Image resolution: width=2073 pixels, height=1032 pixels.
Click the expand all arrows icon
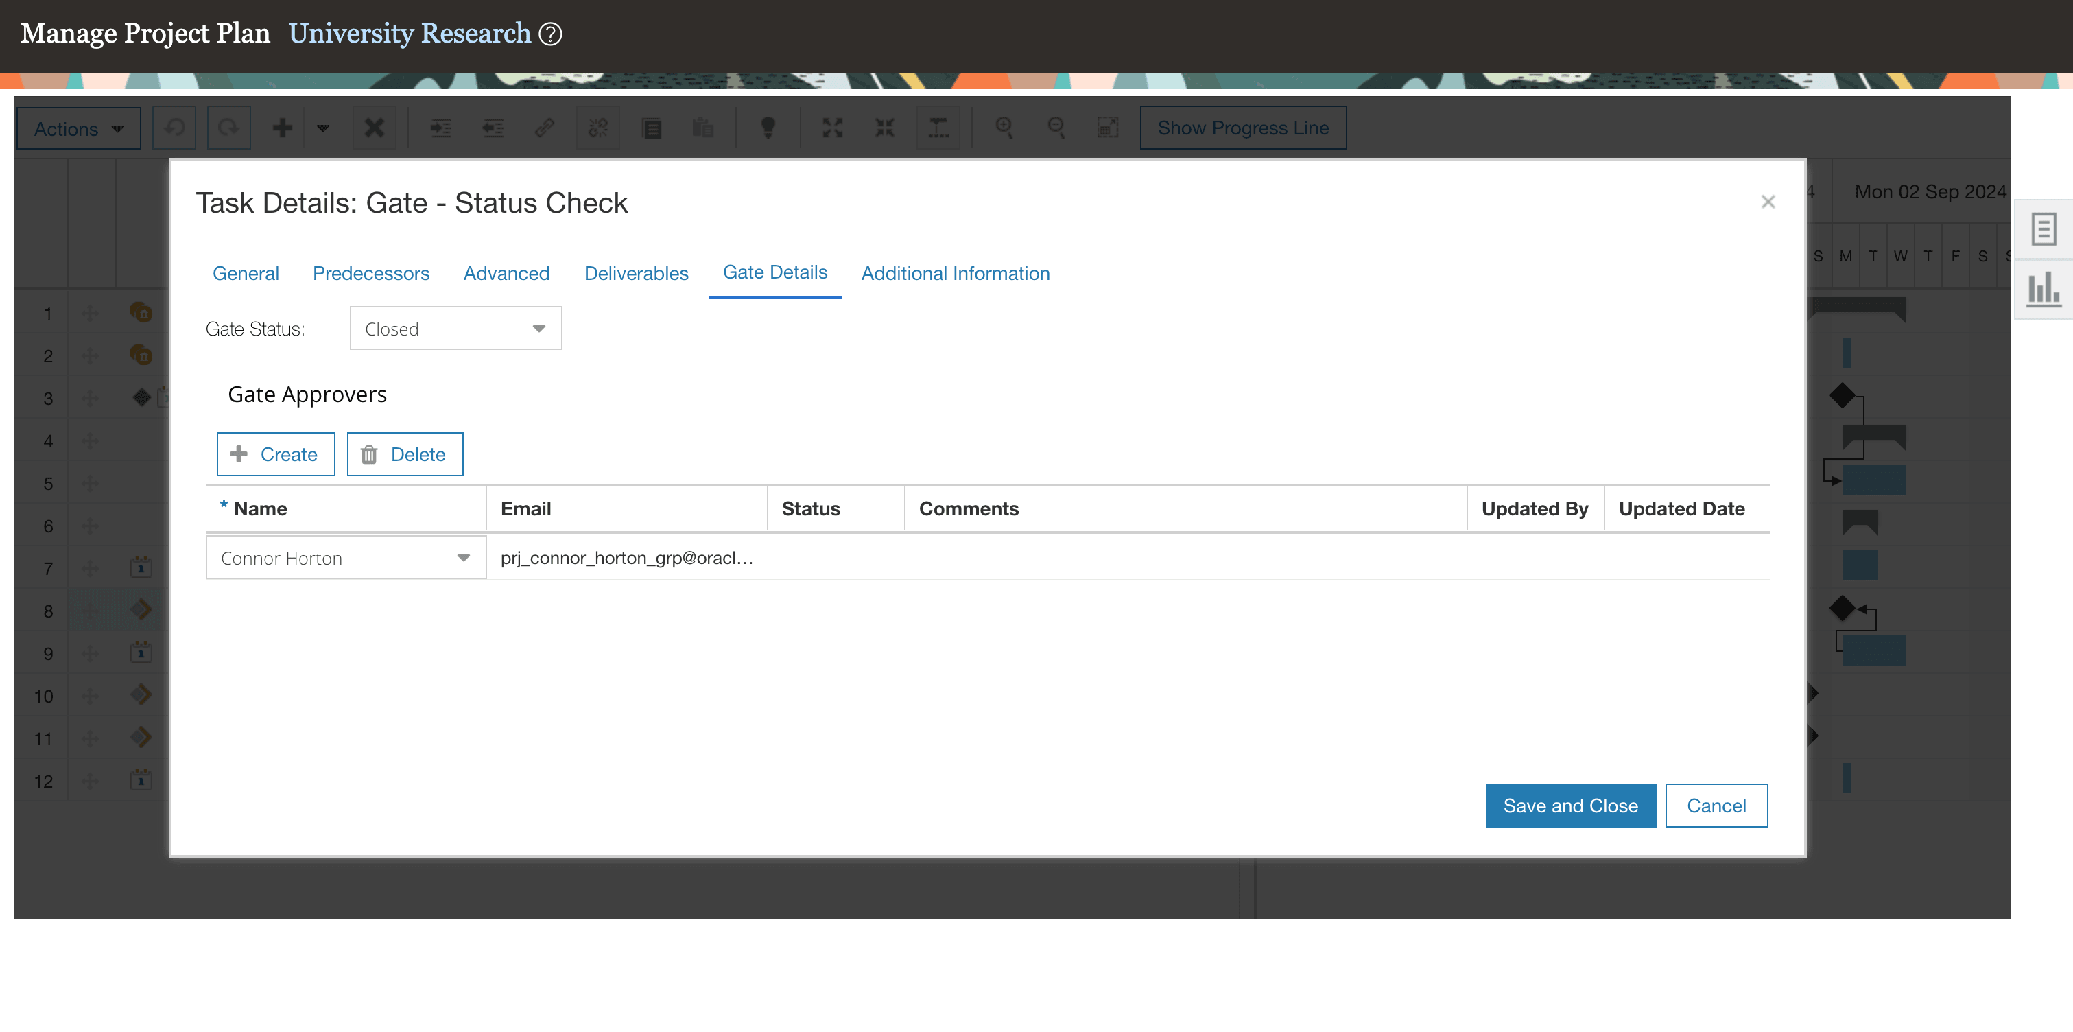pos(832,128)
